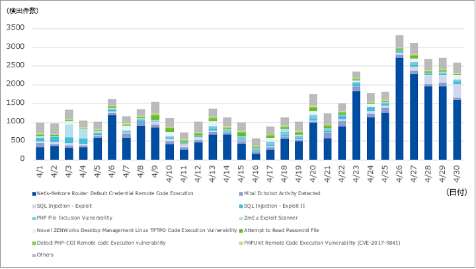Viewport: 476px width, 269px height.
Task: Click the 4/15 date axis label
Action: 241,174
